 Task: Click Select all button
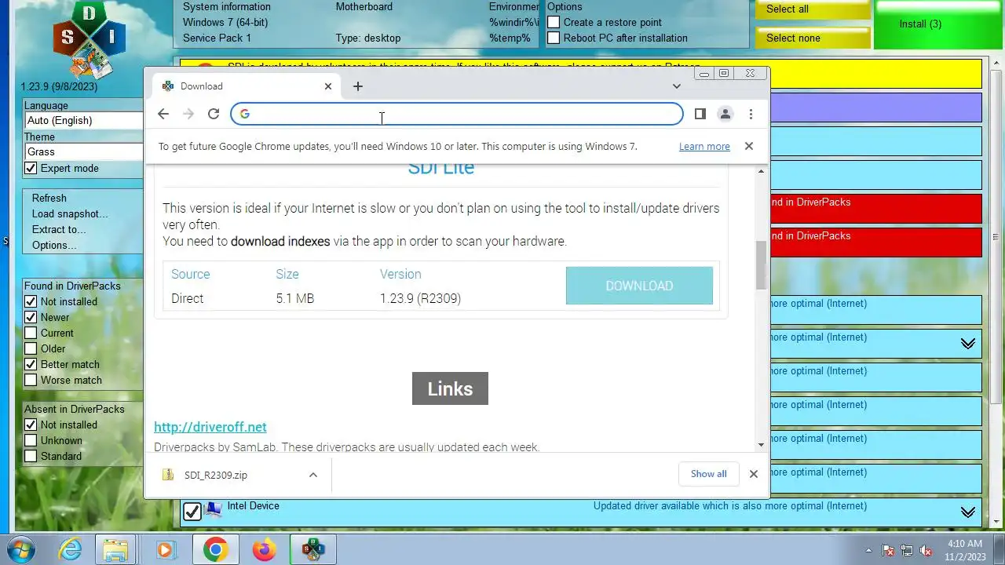coord(813,9)
